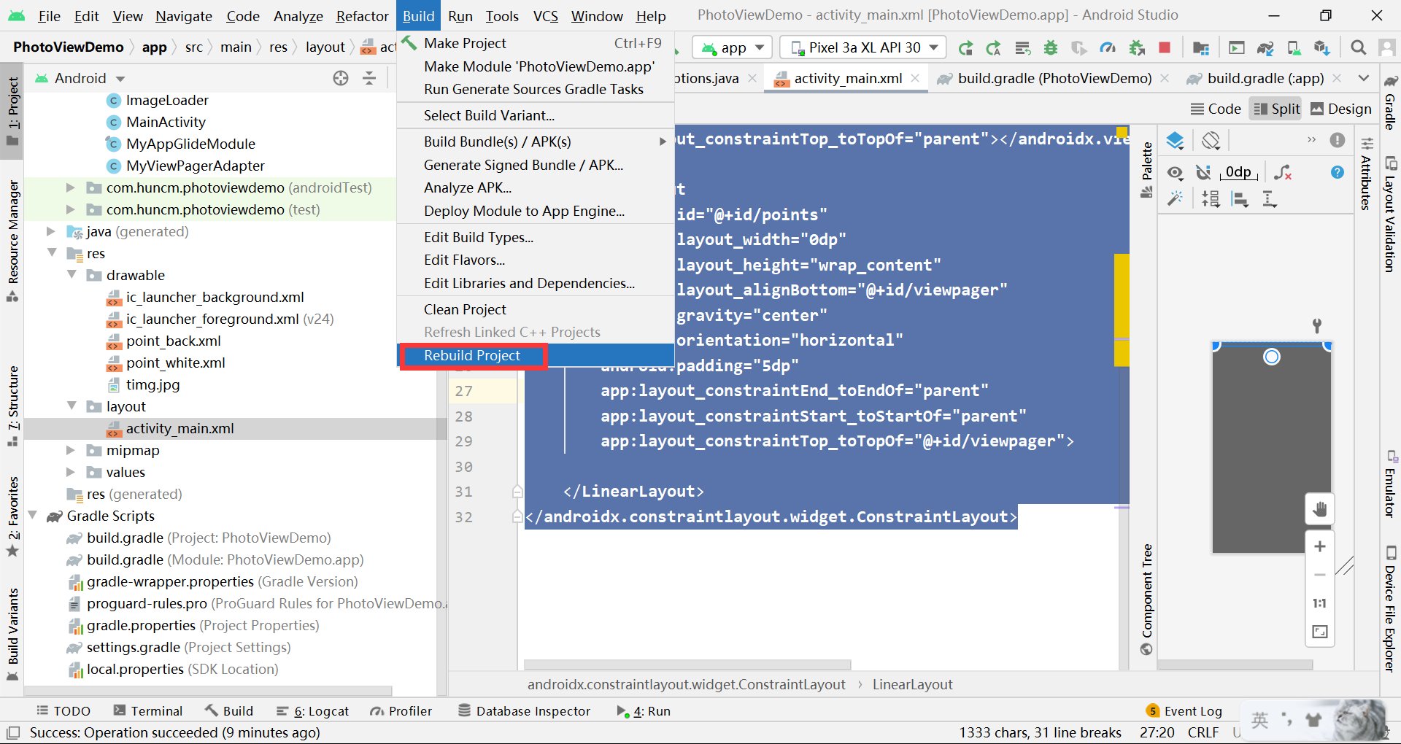Click the Select Design Surface layers icon

click(x=1175, y=140)
